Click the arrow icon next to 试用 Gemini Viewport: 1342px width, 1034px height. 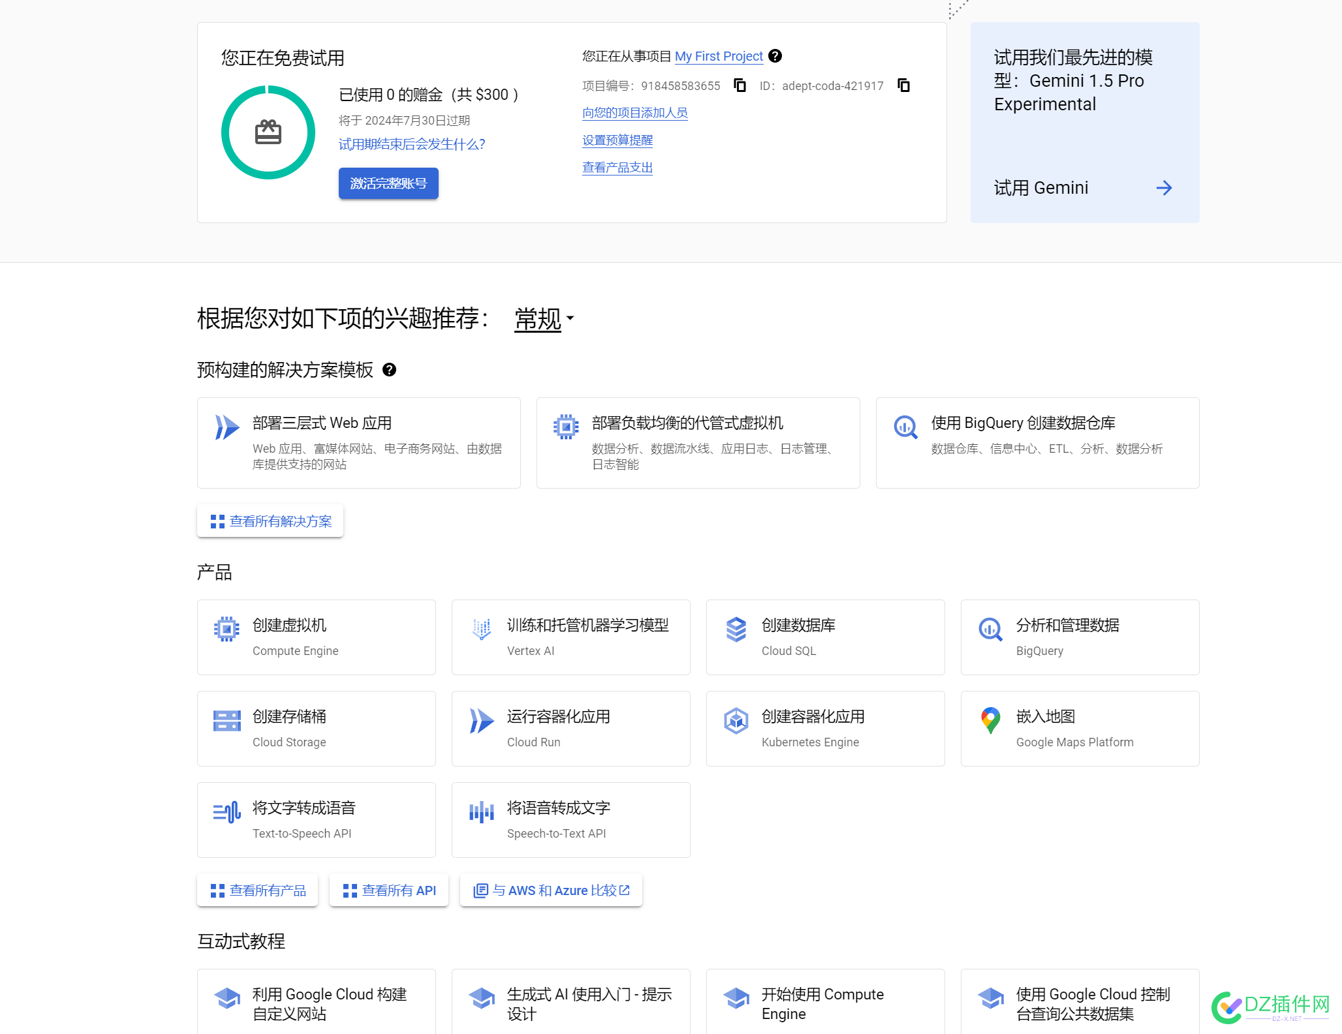pyautogui.click(x=1164, y=188)
